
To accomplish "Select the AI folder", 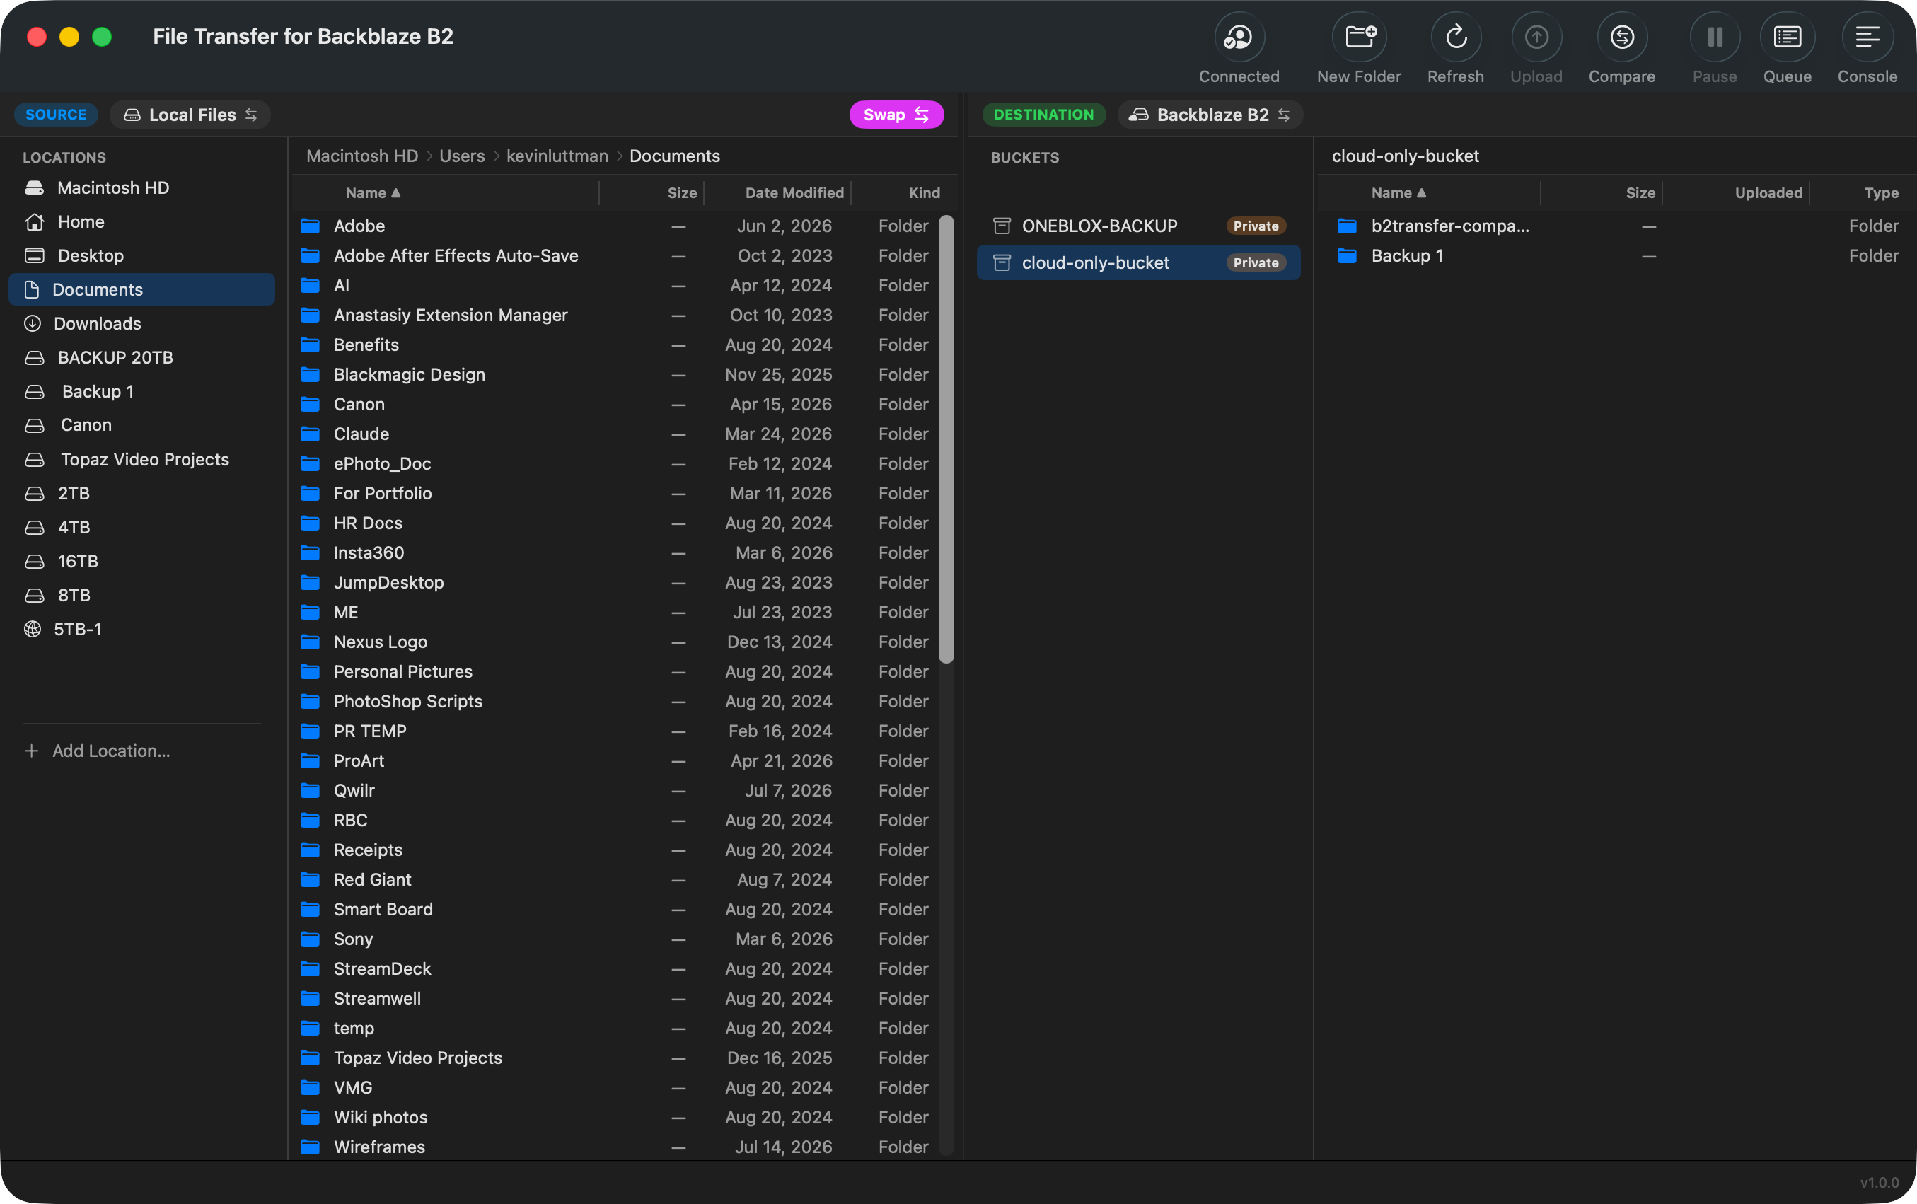I will [615, 286].
